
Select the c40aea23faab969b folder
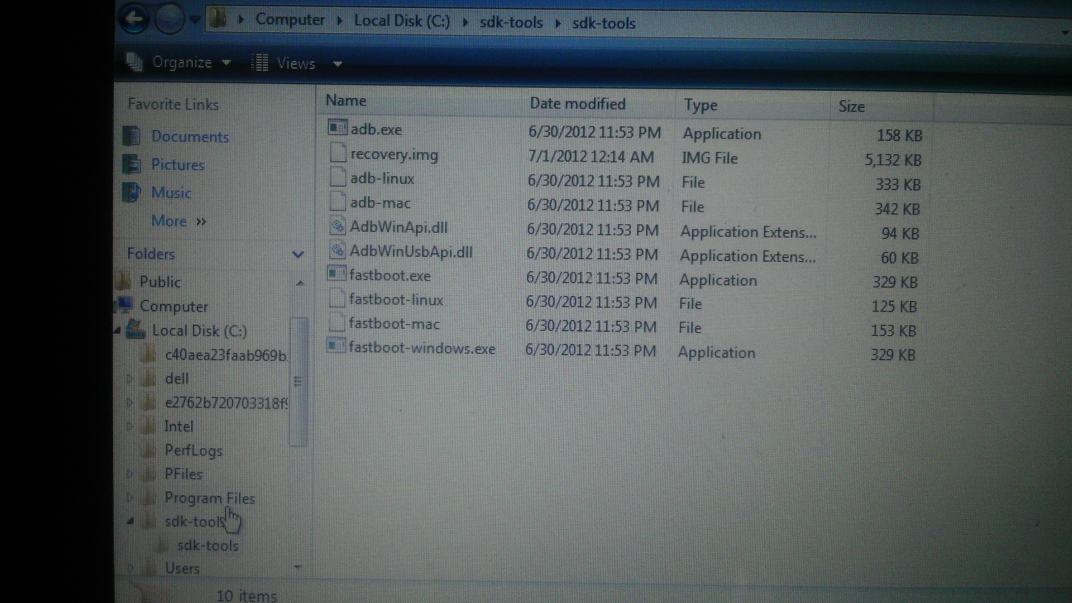click(226, 355)
